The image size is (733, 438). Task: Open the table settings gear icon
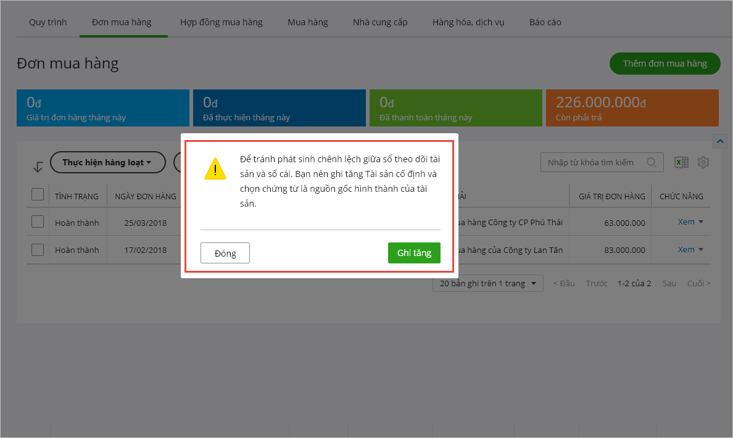point(703,162)
